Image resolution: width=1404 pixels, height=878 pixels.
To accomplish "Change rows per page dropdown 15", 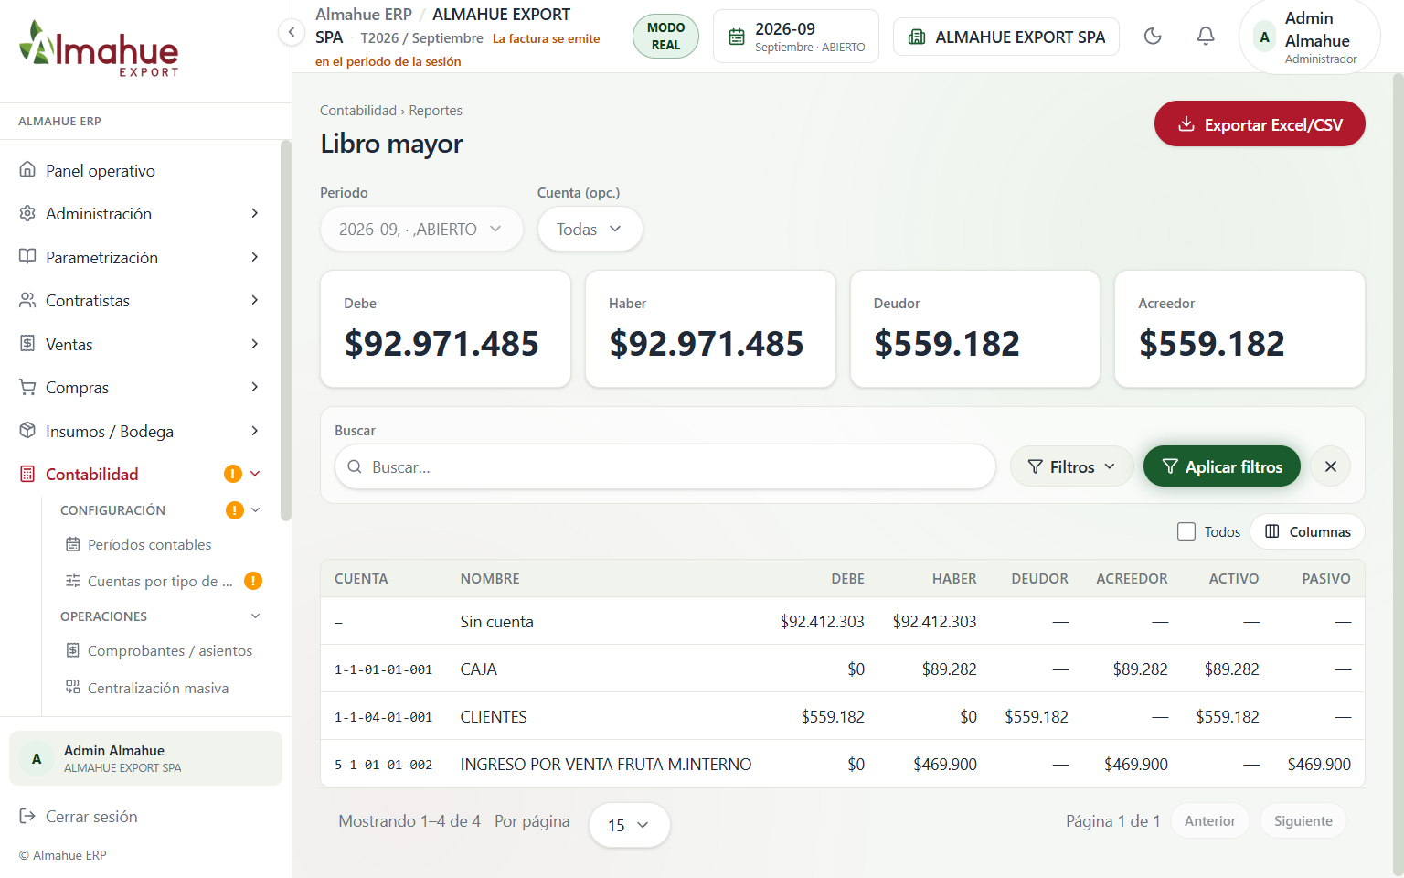I will 629,825.
